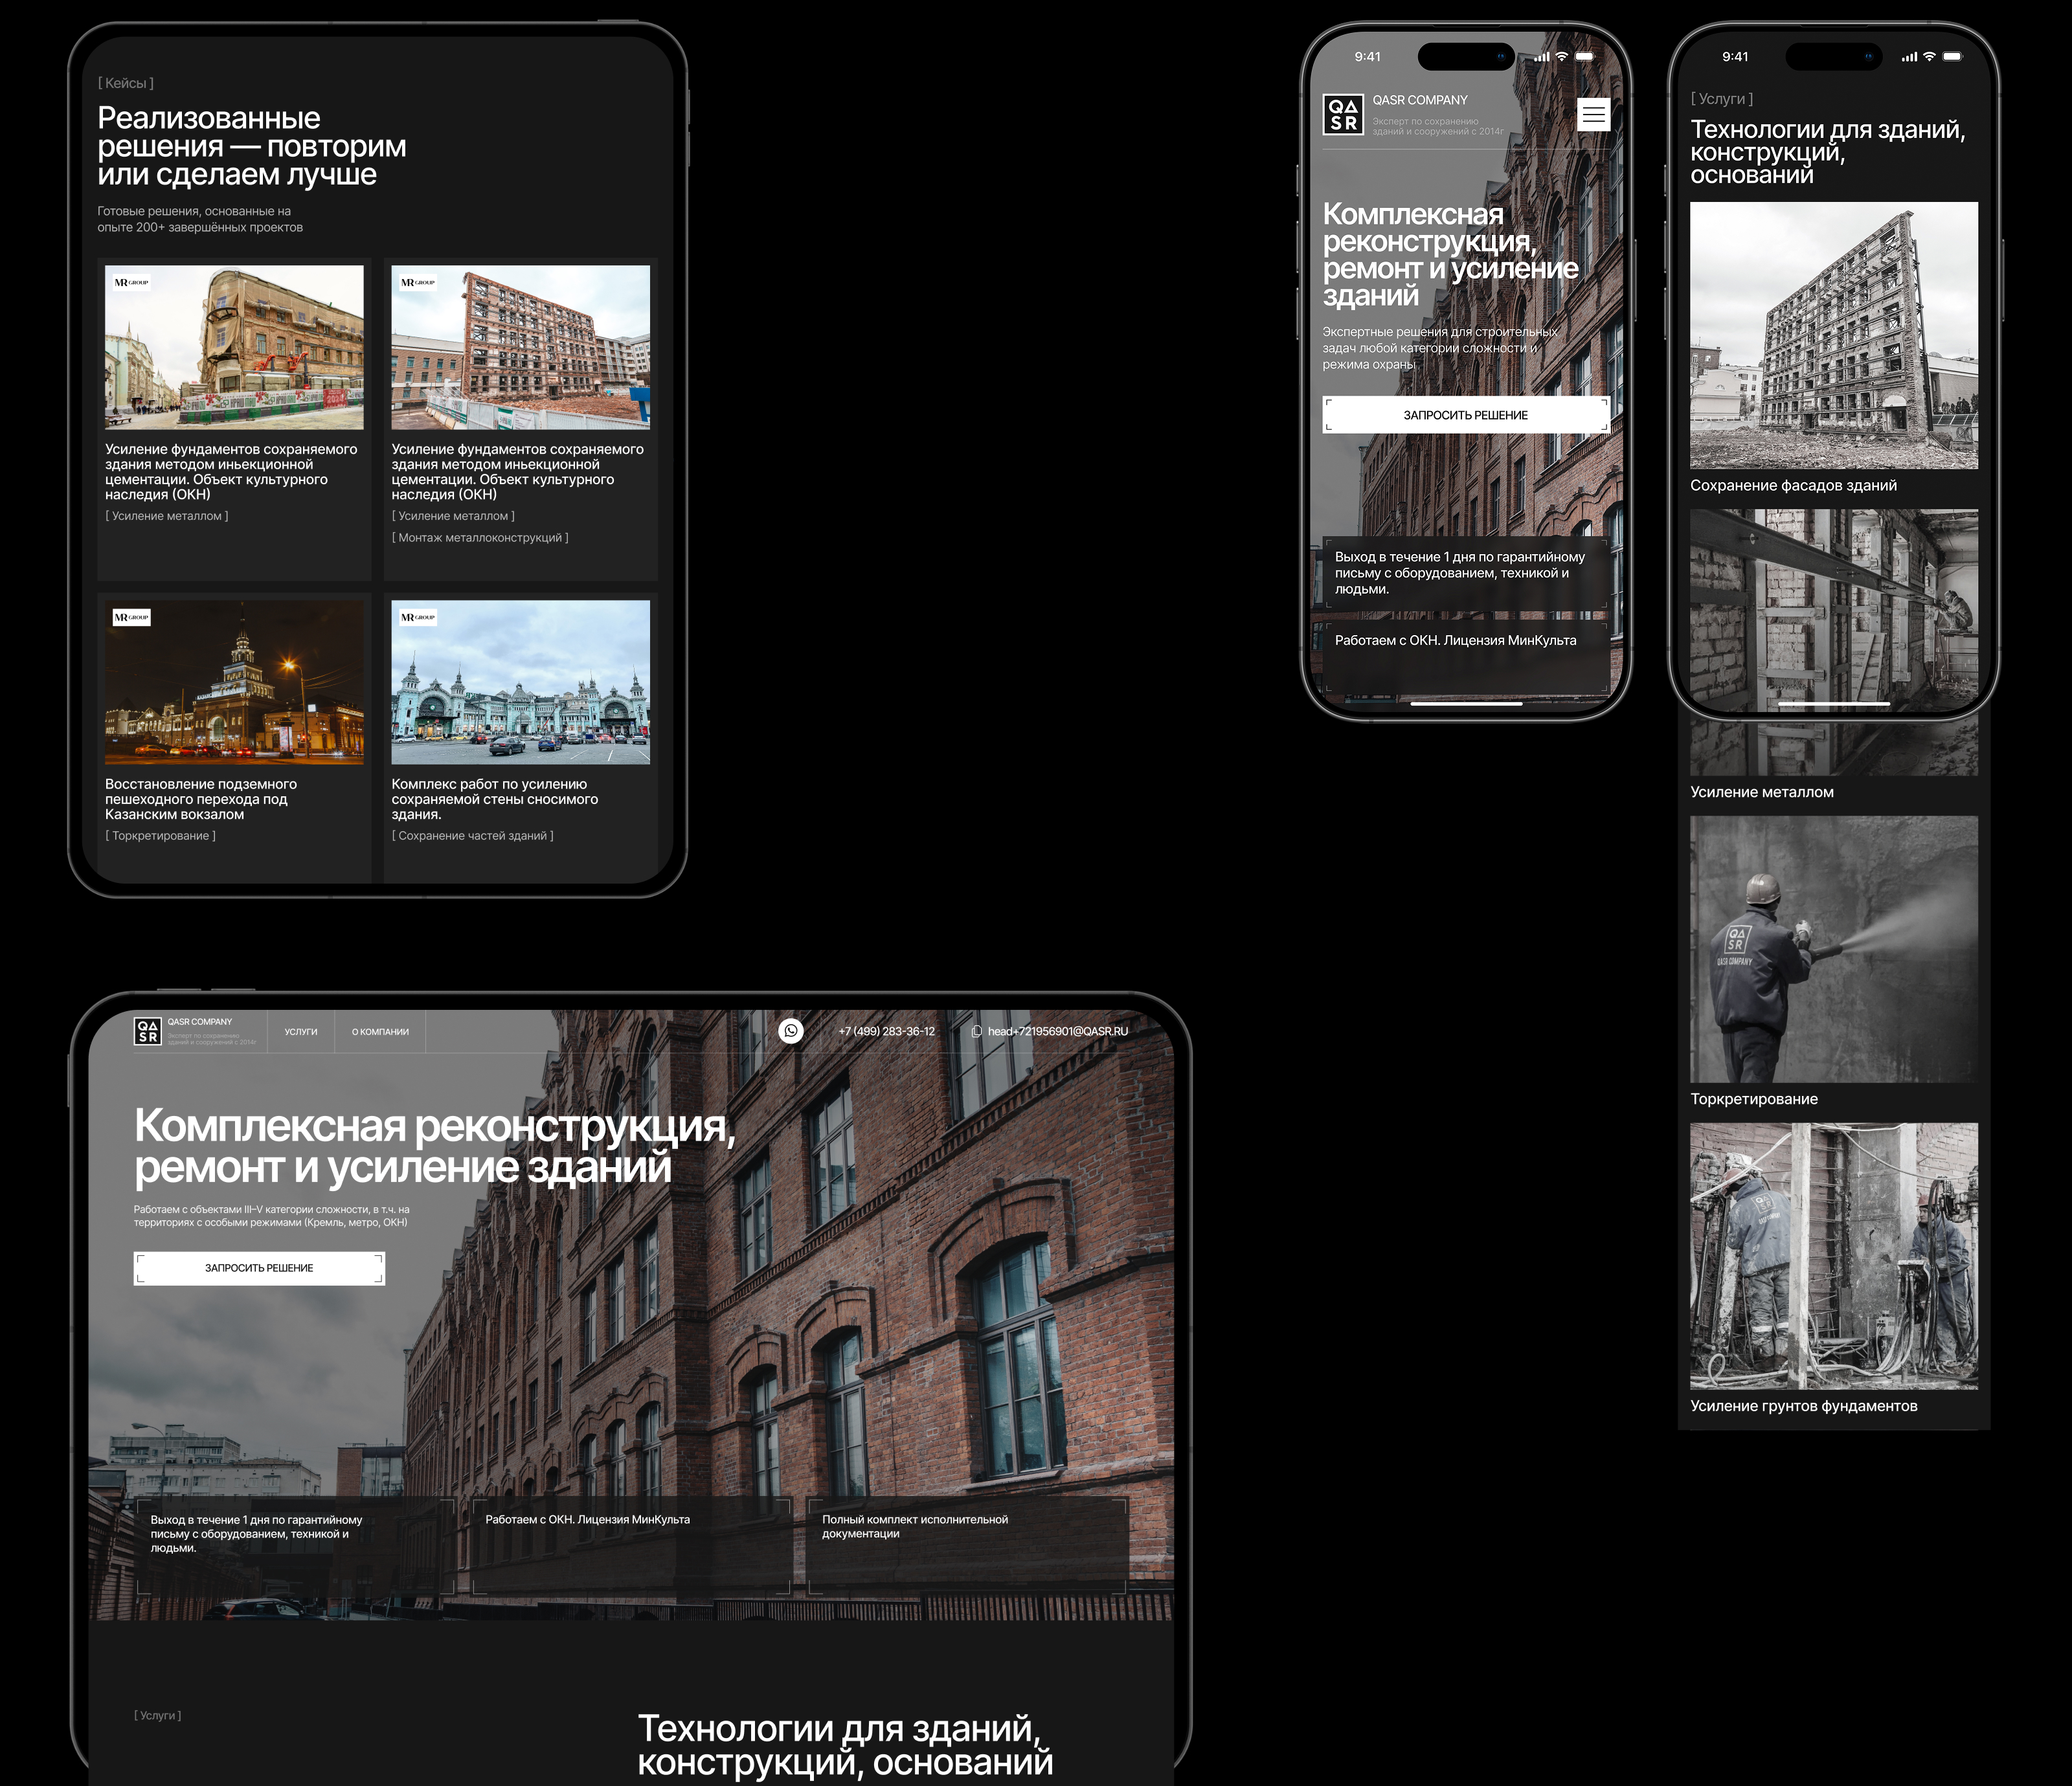Viewport: 2072px width, 1786px height.
Task: Click the QASR logo in desktop header
Action: [148, 1031]
